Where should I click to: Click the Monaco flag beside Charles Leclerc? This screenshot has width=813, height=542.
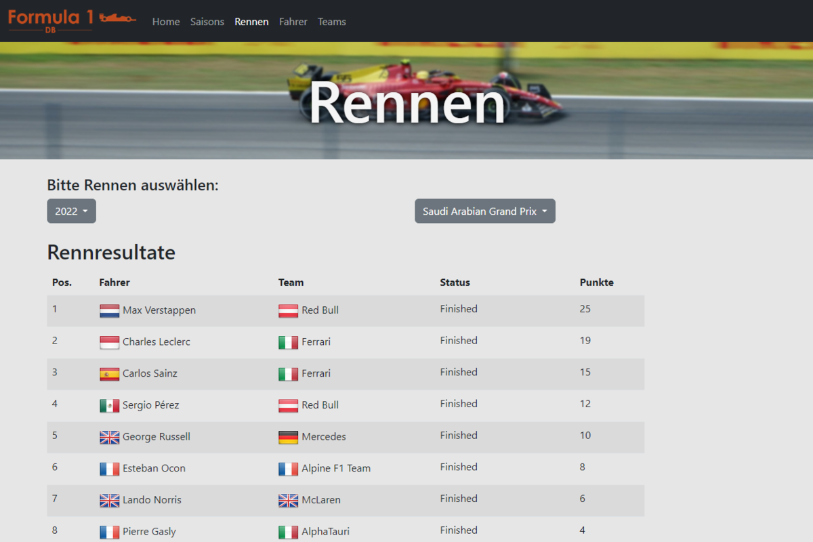[x=109, y=343]
